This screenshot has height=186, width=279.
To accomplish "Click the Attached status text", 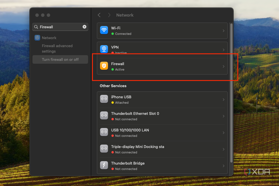I will point(122,103).
